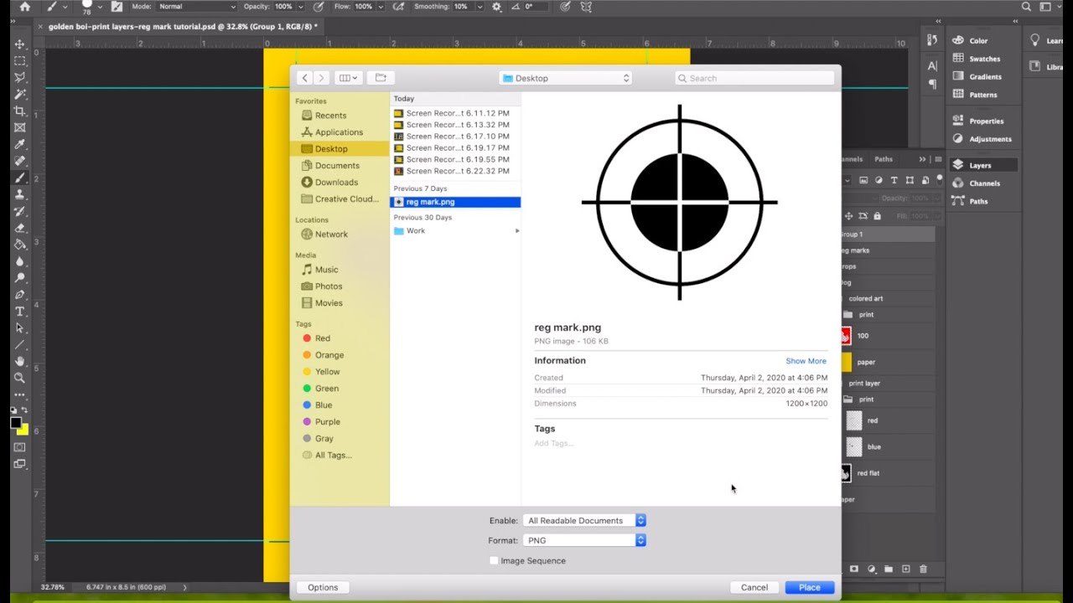
Task: Click the file dialog Search field
Action: pos(754,78)
